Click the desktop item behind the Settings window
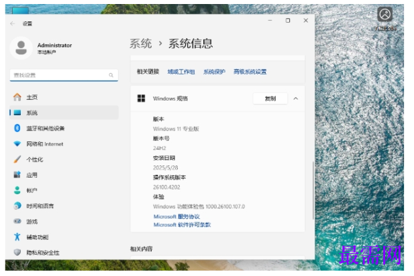The height and width of the screenshot is (276, 414). pyautogui.click(x=20, y=11)
